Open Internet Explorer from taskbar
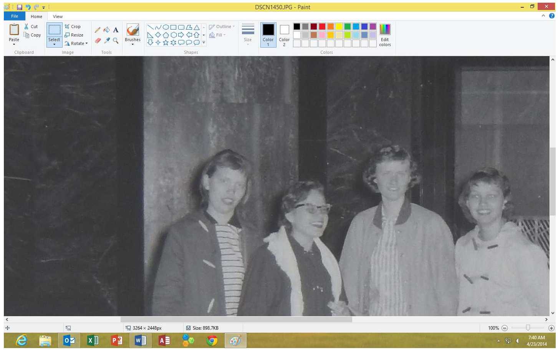Viewport: 558px width, 350px height. click(x=22, y=340)
